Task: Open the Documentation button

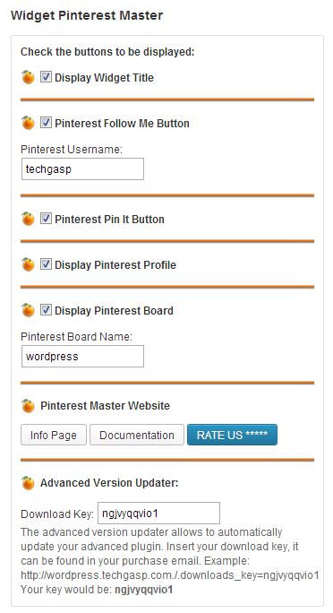Action: point(137,435)
